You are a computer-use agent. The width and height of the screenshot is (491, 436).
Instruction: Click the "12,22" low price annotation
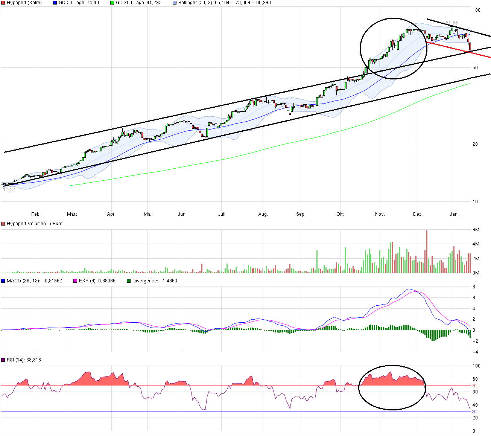9,190
